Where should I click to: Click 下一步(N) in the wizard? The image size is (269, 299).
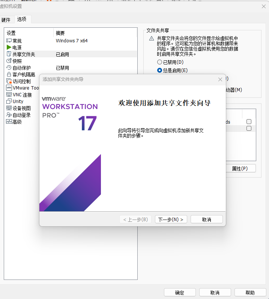171,220
